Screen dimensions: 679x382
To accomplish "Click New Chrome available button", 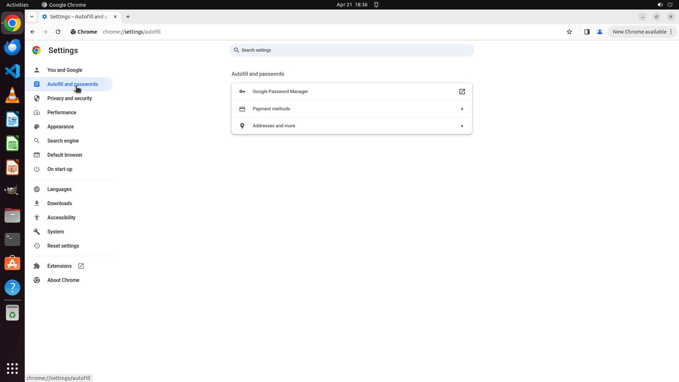I will (x=639, y=32).
